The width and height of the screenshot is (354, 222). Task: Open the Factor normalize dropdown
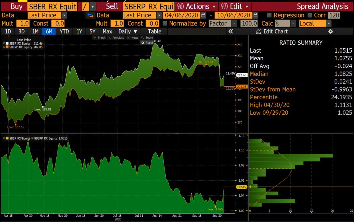234,24
